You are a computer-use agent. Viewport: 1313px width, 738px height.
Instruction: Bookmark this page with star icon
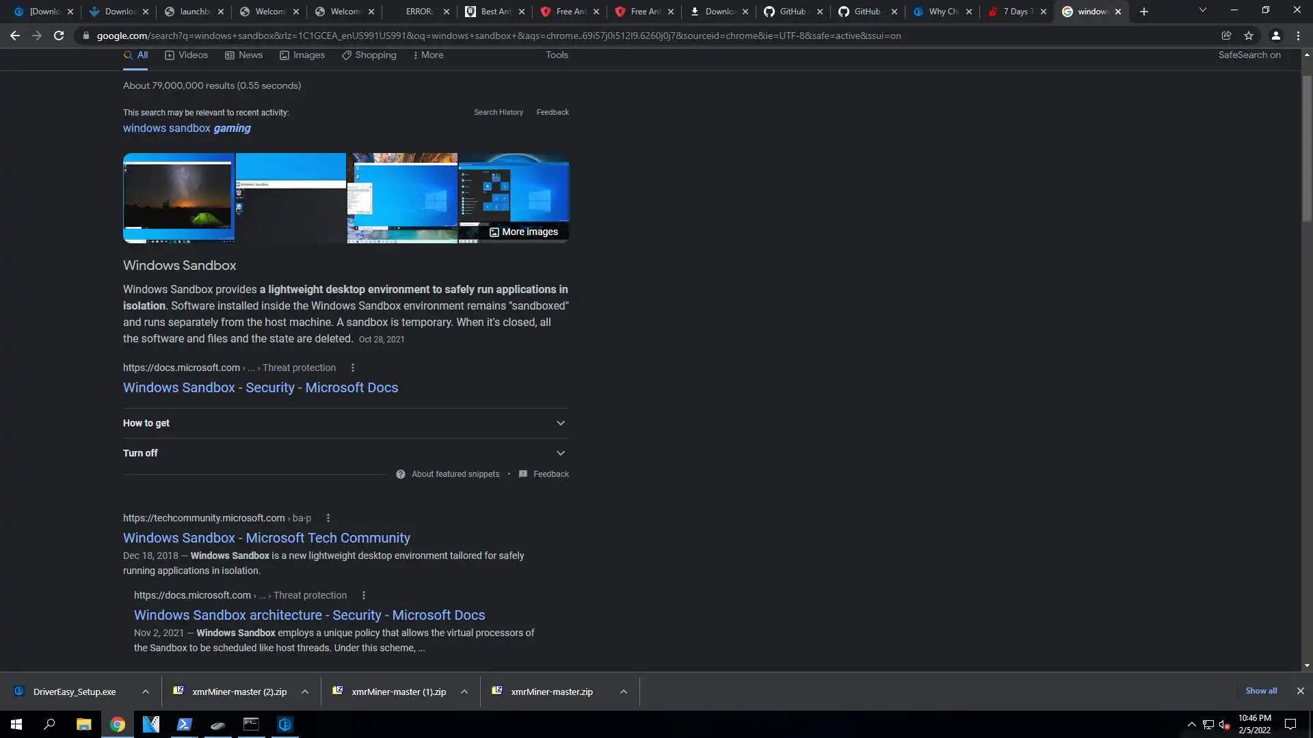tap(1249, 36)
